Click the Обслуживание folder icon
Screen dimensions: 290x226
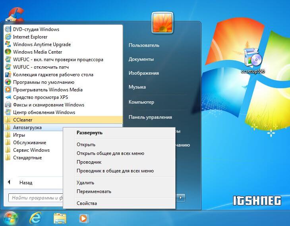(8, 143)
